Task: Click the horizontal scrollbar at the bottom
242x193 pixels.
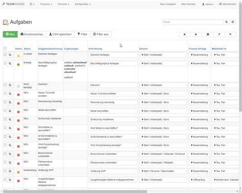Action: click(x=75, y=191)
